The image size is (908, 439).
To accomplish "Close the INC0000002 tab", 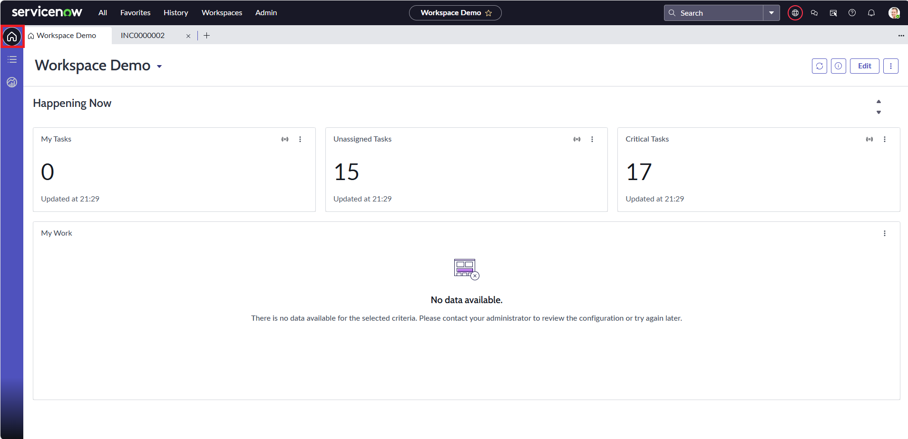I will 188,36.
